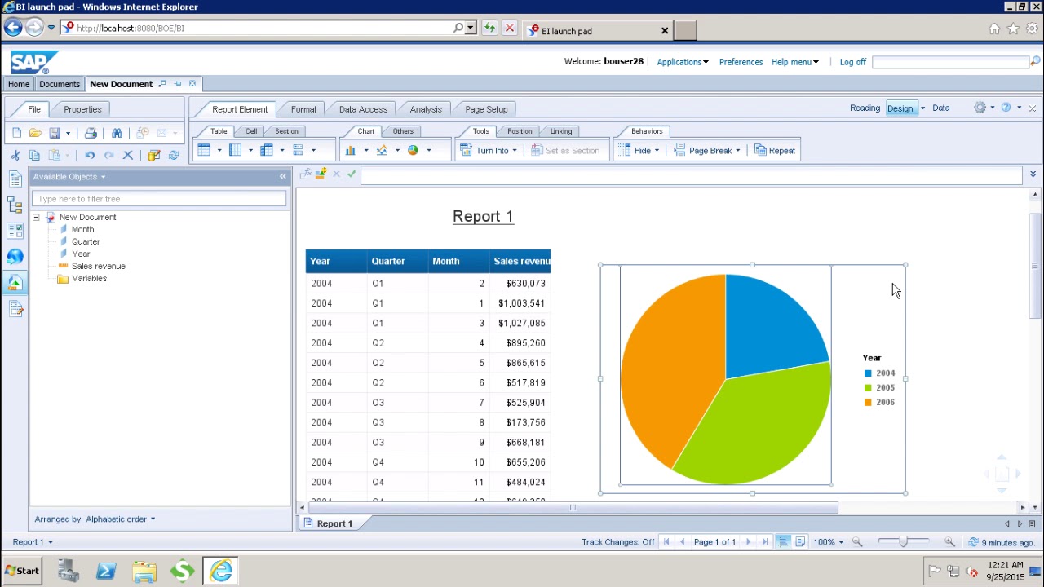The height and width of the screenshot is (587, 1044).
Task: Open the Page Setup tab
Action: pos(486,109)
